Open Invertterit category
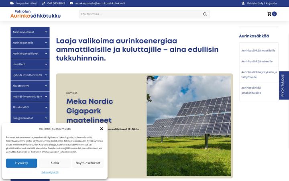 click(19, 64)
